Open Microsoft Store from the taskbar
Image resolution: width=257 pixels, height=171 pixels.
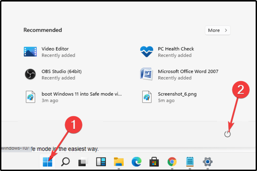pos(154,162)
